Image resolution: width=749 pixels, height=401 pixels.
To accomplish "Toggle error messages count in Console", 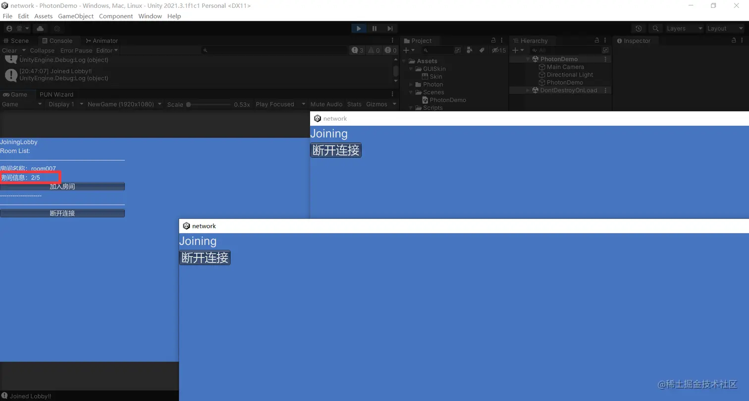I will pyautogui.click(x=390, y=50).
